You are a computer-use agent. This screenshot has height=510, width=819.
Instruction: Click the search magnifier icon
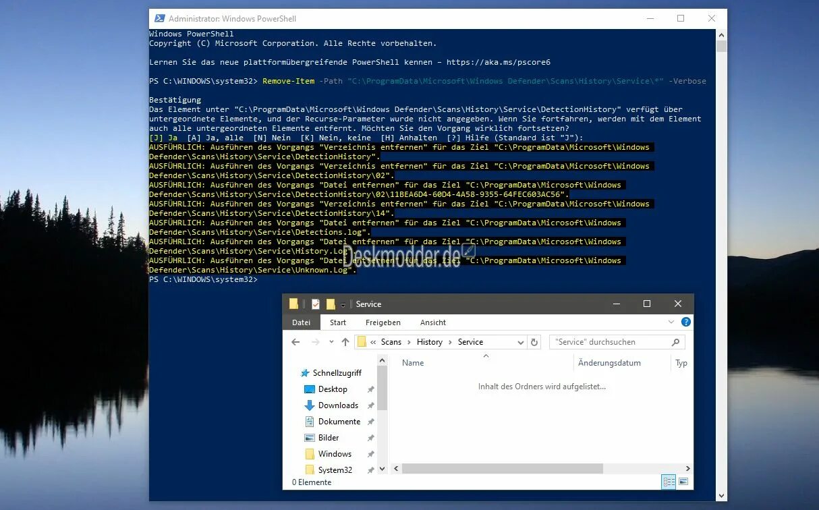click(675, 342)
